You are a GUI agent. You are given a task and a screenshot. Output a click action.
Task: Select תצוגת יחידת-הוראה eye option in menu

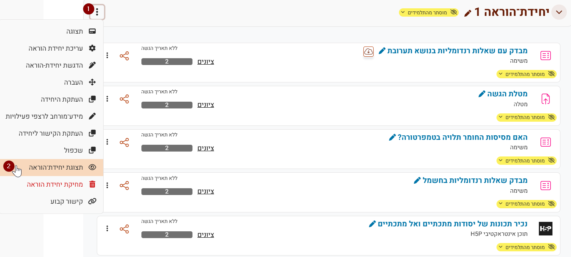pyautogui.click(x=52, y=167)
